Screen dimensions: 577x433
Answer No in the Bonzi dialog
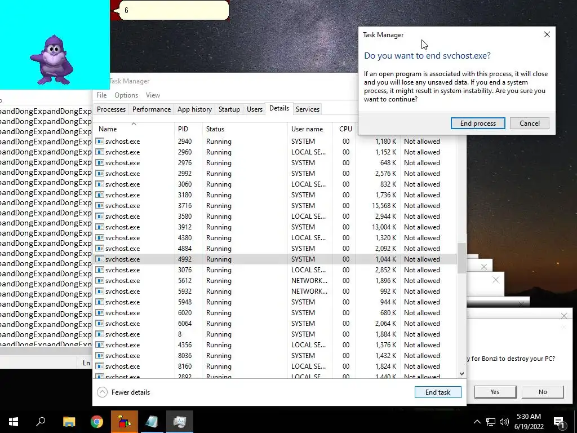click(x=543, y=392)
